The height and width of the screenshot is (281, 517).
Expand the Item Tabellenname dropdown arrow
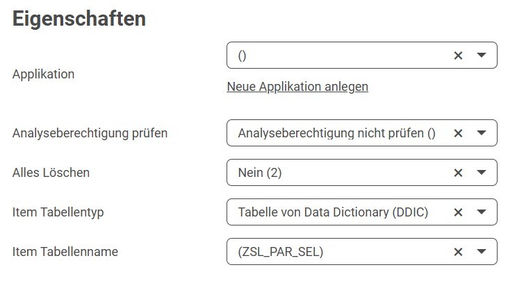[x=482, y=252]
